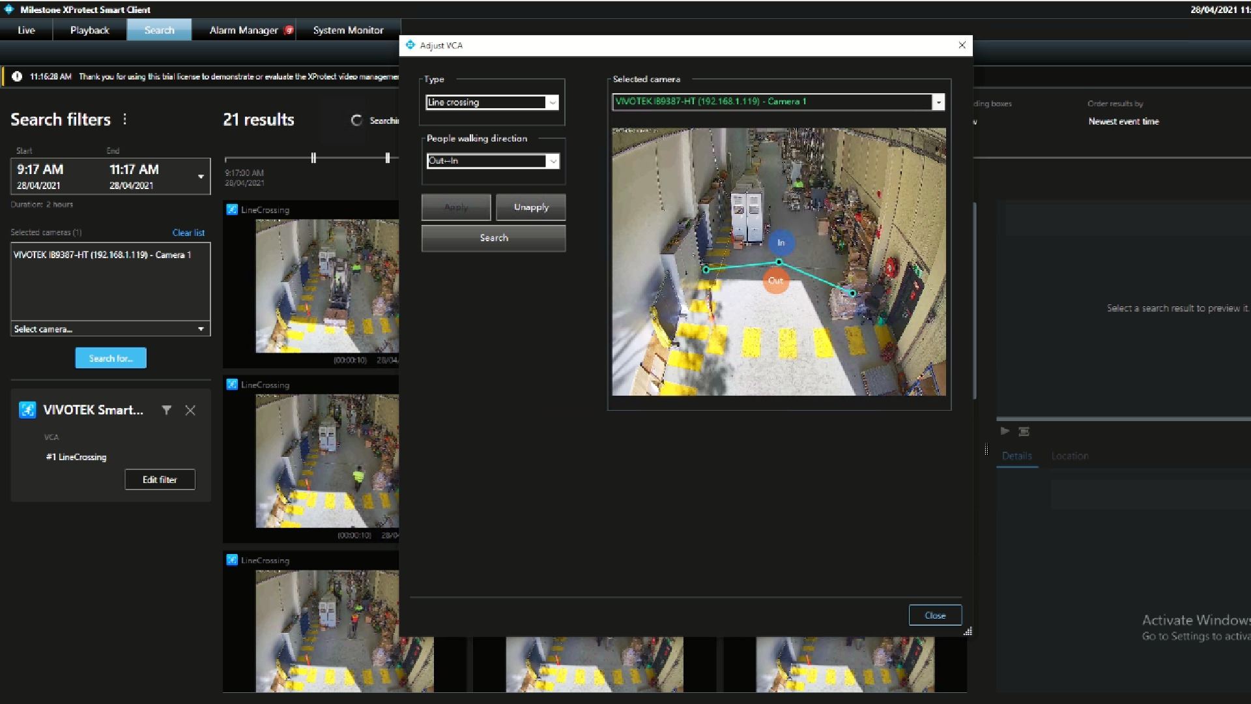
Task: Click the left handle on the time slider
Action: click(x=313, y=158)
